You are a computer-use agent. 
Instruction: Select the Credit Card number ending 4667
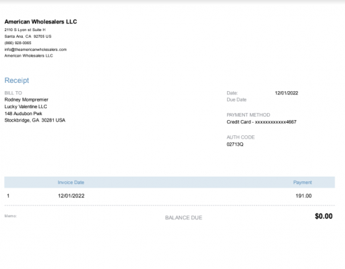pos(262,122)
